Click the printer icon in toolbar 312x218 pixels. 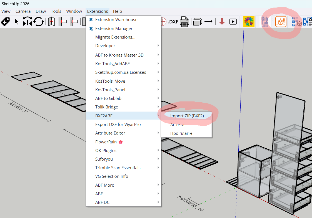184,22
